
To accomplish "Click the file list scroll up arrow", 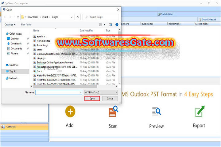I will pos(119,30).
